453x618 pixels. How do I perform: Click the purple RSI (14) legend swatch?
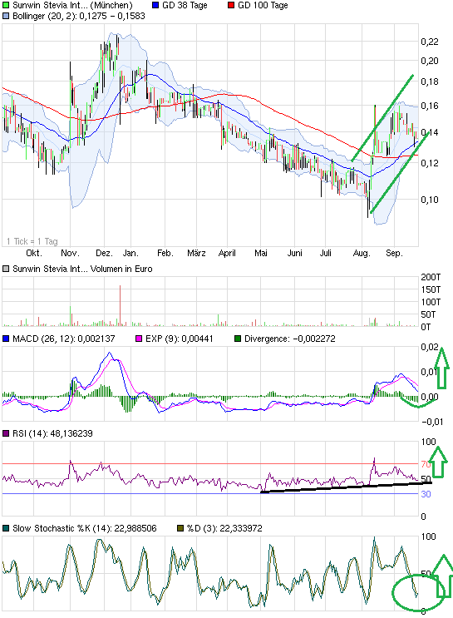click(x=6, y=433)
